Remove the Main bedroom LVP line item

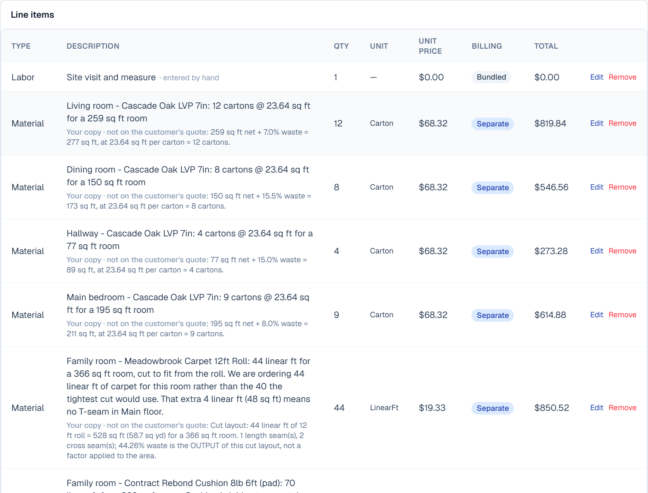click(622, 315)
